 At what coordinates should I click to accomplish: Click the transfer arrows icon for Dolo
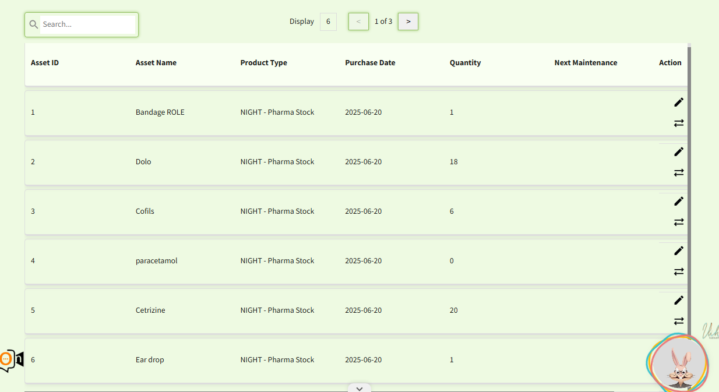coord(679,172)
